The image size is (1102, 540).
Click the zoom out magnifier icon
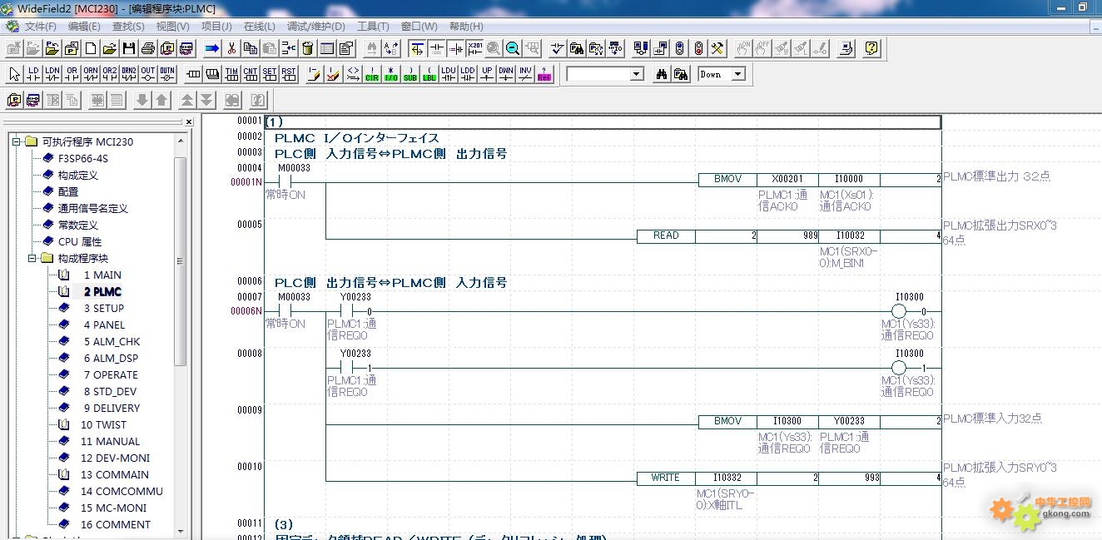click(x=513, y=48)
